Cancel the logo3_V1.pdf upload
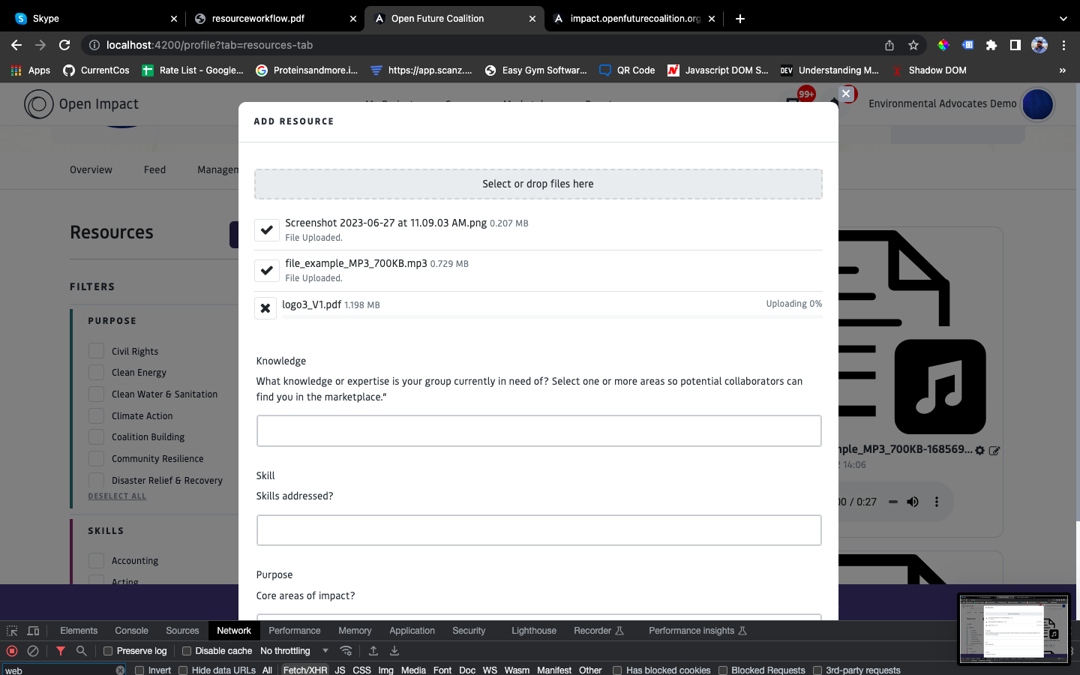This screenshot has width=1080, height=675. click(x=265, y=308)
